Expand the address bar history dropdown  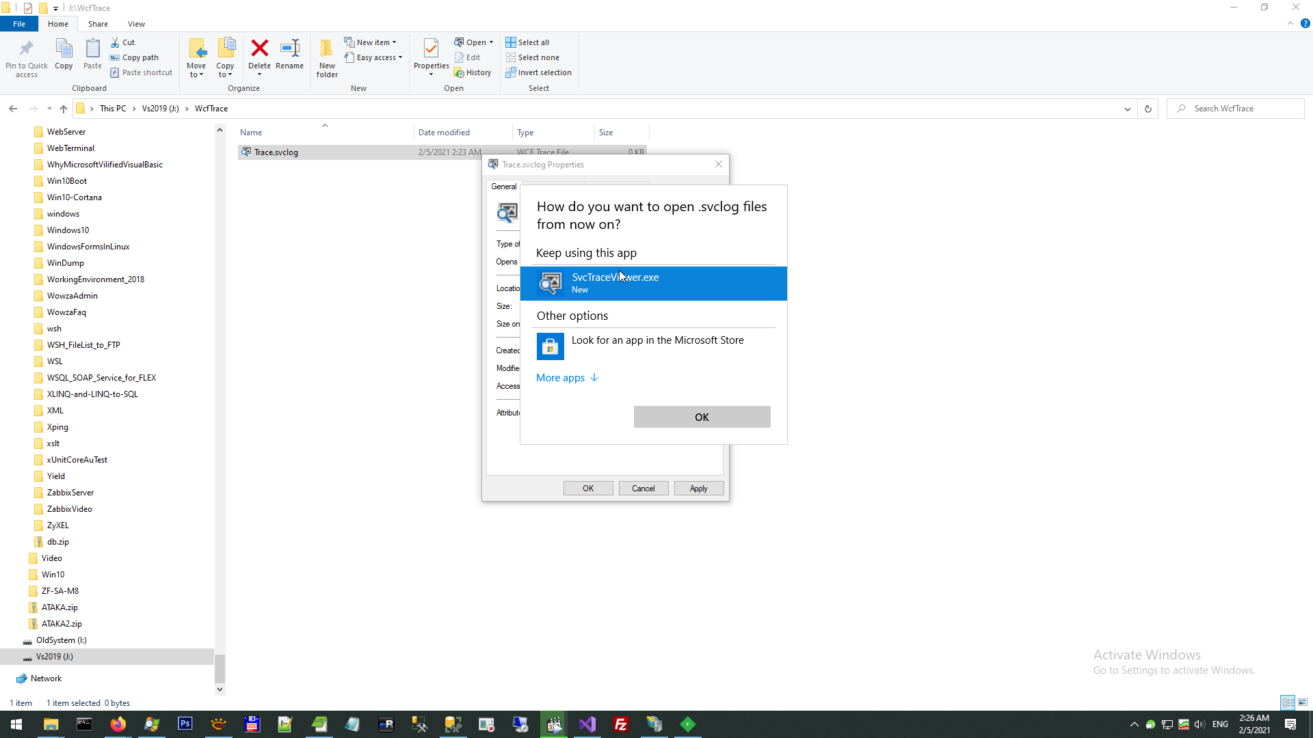1127,109
